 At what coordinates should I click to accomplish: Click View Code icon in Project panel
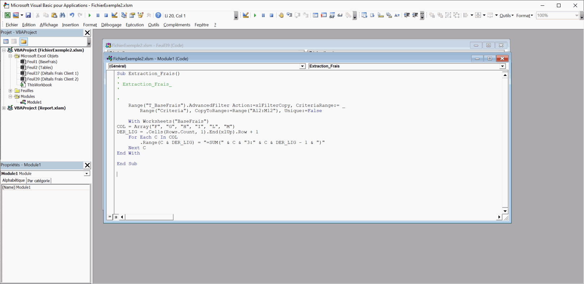6,41
